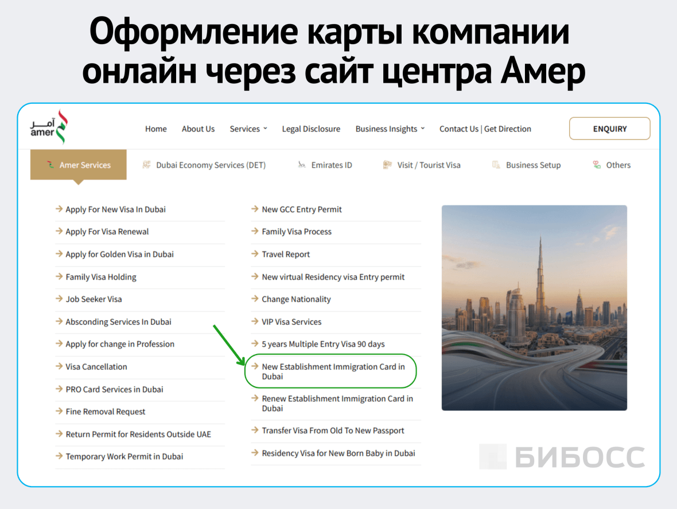Image resolution: width=677 pixels, height=509 pixels.
Task: Select the Others tab
Action: tap(612, 165)
